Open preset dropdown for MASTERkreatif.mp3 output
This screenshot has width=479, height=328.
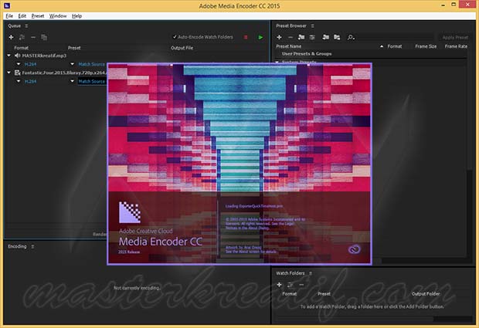point(73,64)
